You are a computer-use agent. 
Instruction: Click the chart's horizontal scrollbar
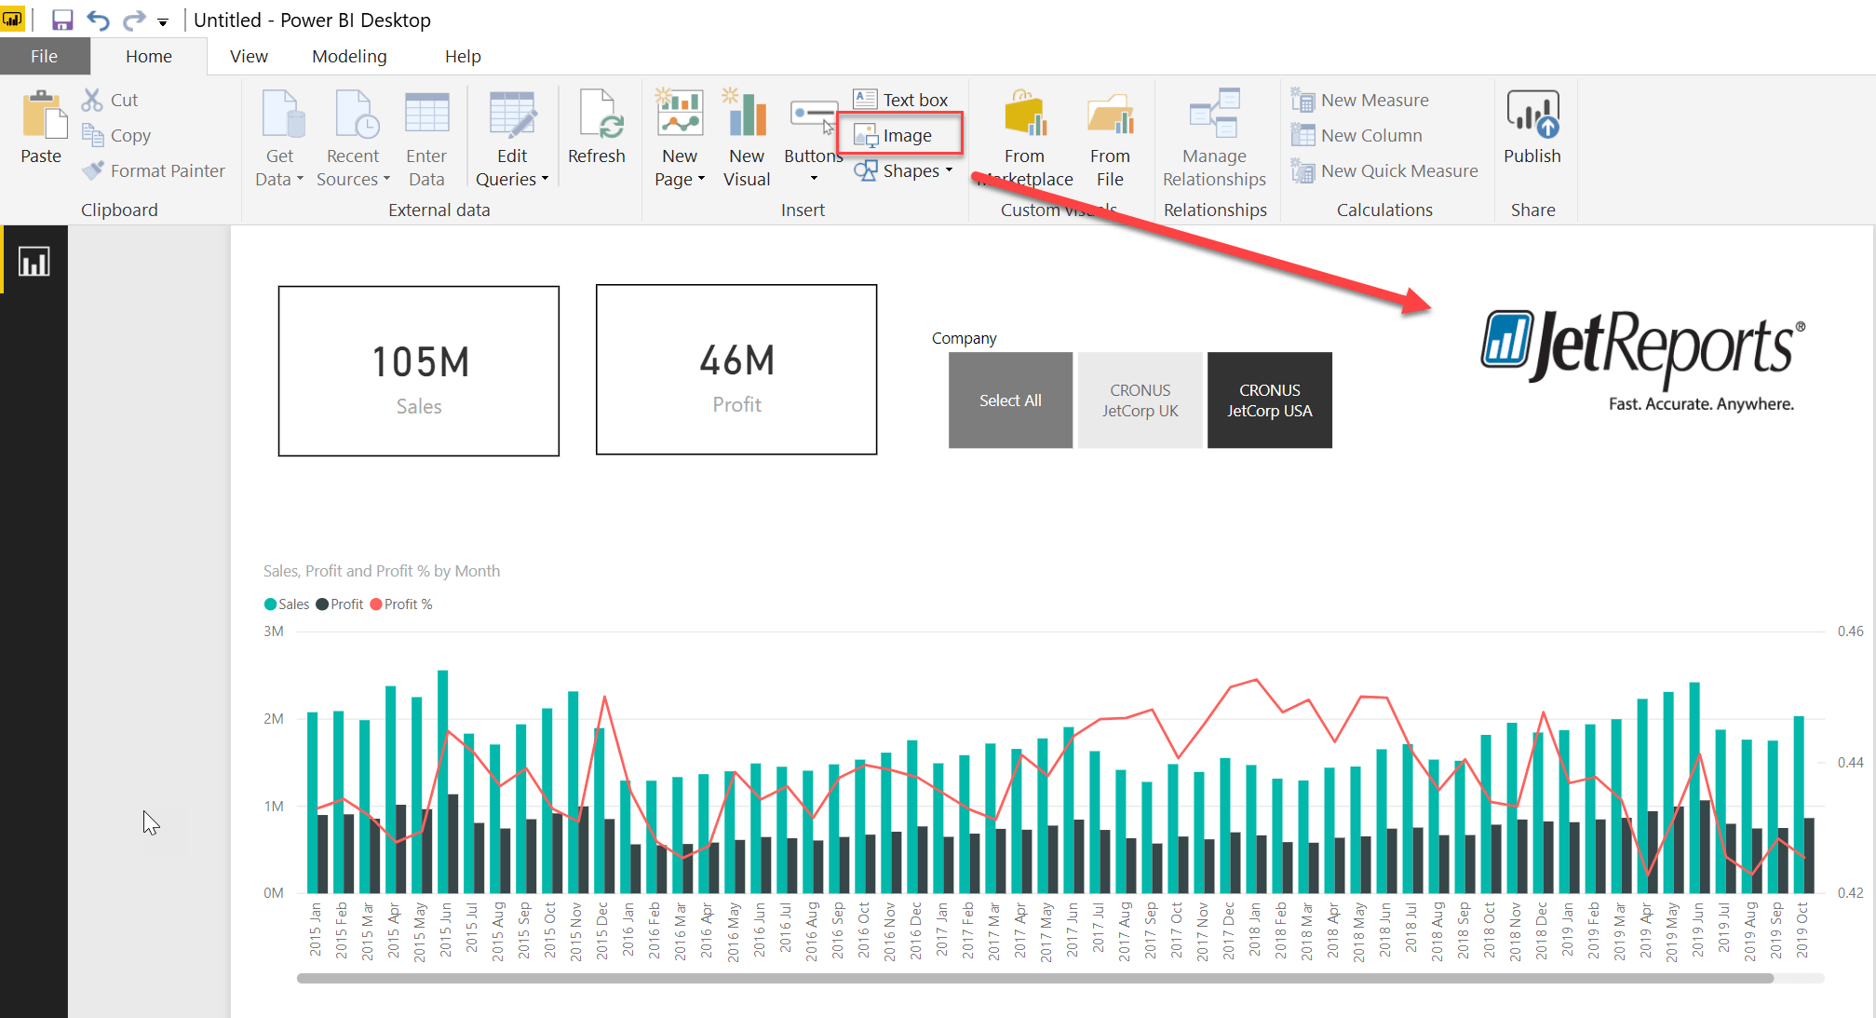(1024, 977)
